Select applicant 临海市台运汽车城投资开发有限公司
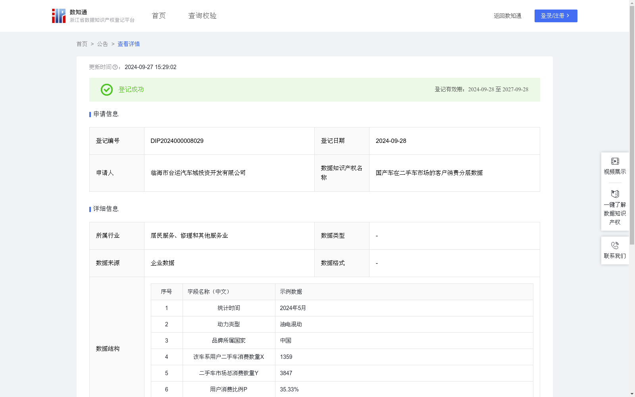 click(x=198, y=173)
